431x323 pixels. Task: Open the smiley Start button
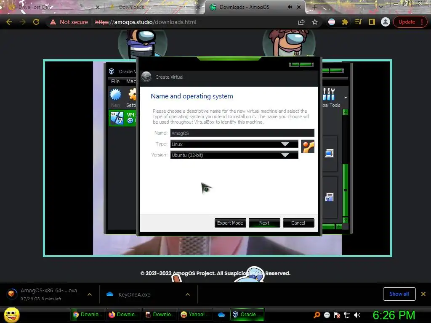(x=11, y=315)
